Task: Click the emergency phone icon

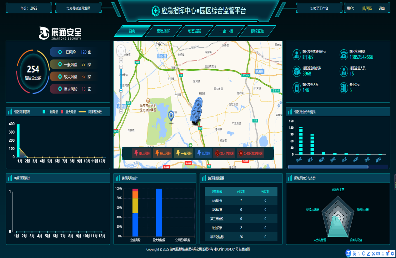Action: pyautogui.click(x=344, y=55)
